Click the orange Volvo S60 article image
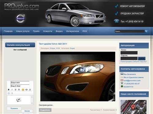 [x=78, y=77]
